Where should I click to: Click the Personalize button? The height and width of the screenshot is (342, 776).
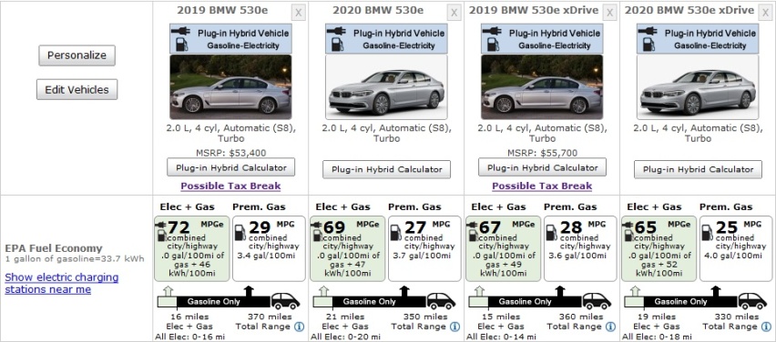point(77,55)
